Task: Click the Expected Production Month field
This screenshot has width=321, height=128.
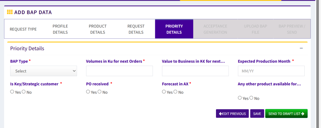Action: tap(271, 71)
